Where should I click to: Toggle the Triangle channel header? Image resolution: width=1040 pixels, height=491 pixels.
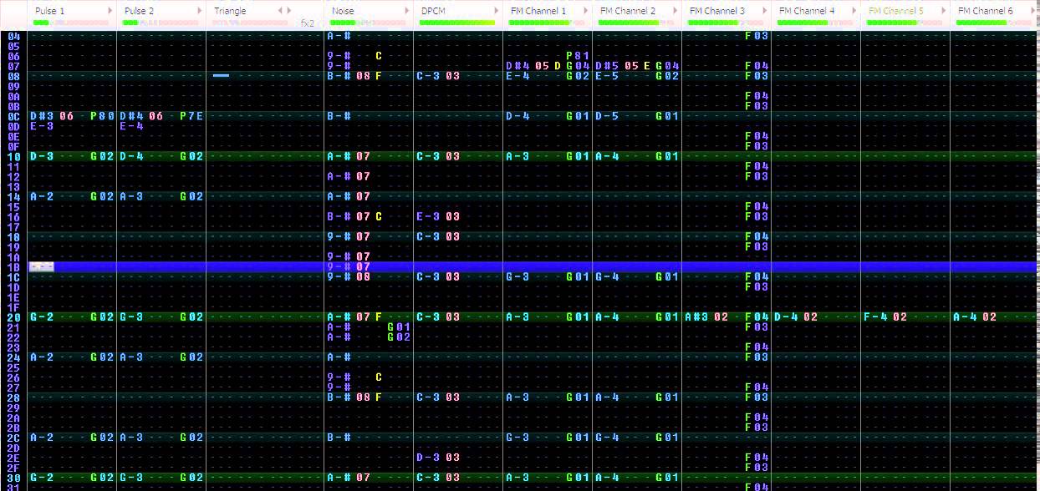[230, 11]
